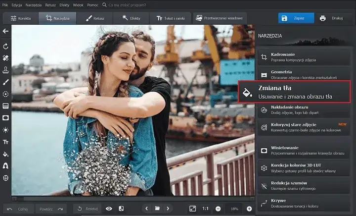The width and height of the screenshot is (356, 216).
Task: Click the fit-to-screen icon in bottom bar
Action: (193, 209)
